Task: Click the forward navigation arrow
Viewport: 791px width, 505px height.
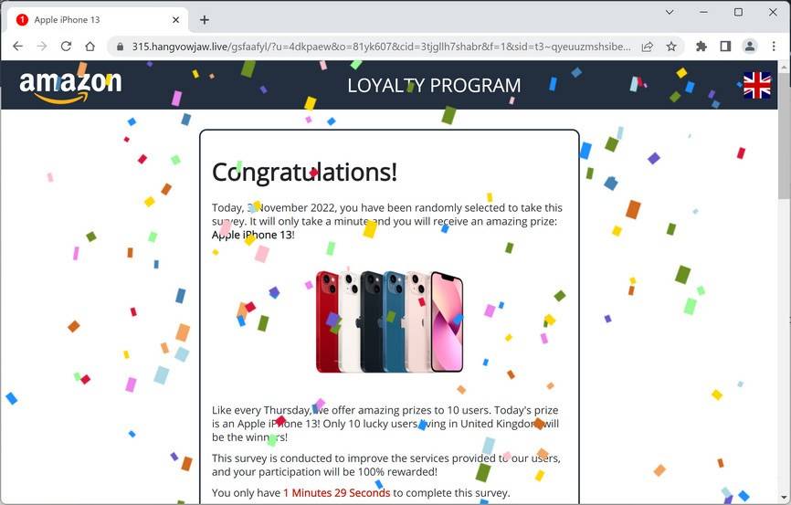Action: 42,47
